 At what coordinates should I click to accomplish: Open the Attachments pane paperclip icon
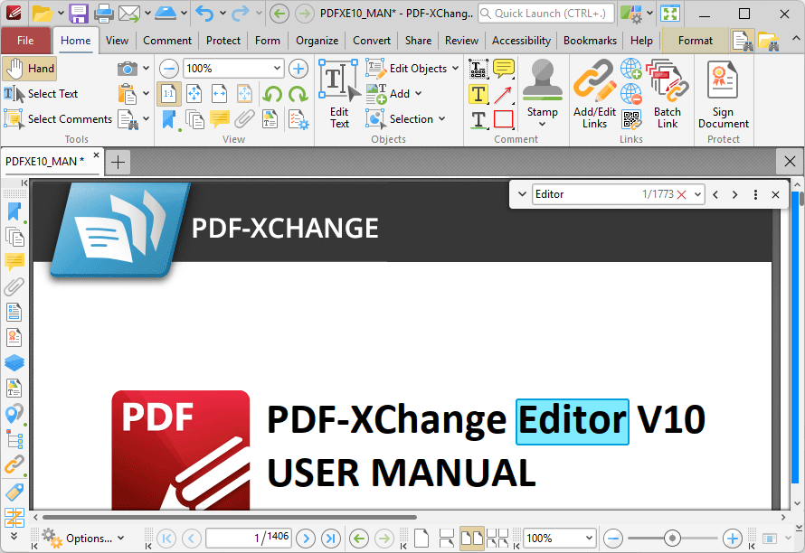[14, 286]
